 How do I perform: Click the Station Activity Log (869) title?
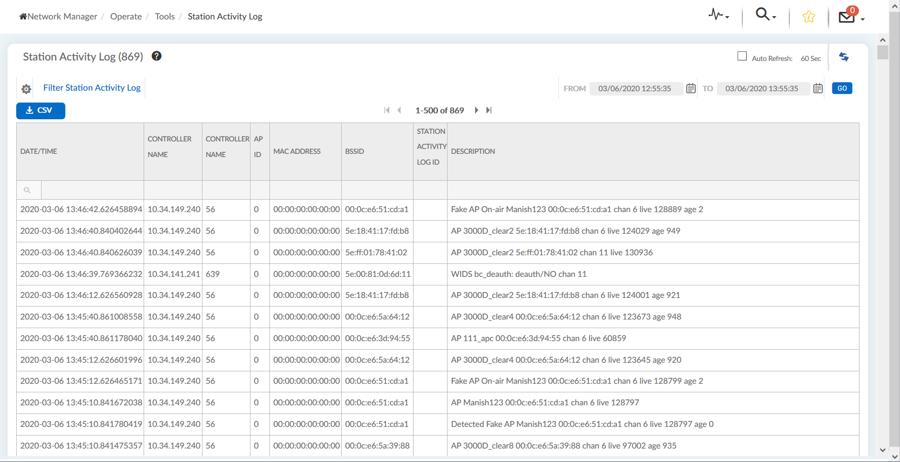click(x=83, y=57)
